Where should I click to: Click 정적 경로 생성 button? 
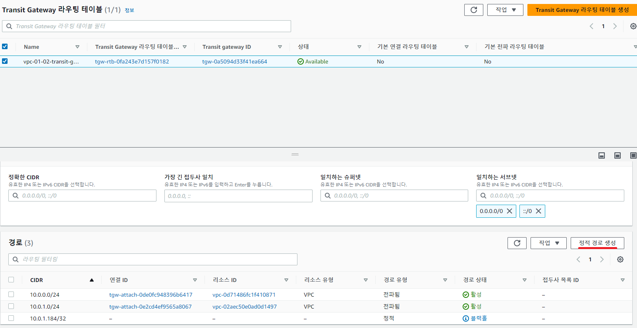point(597,243)
